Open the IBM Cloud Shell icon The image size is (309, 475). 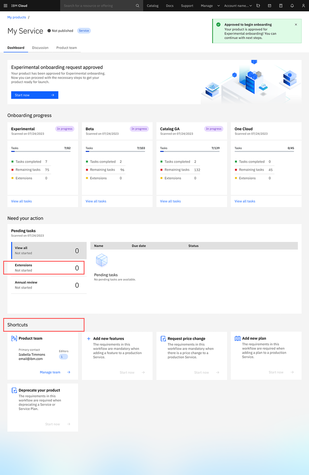269,6
